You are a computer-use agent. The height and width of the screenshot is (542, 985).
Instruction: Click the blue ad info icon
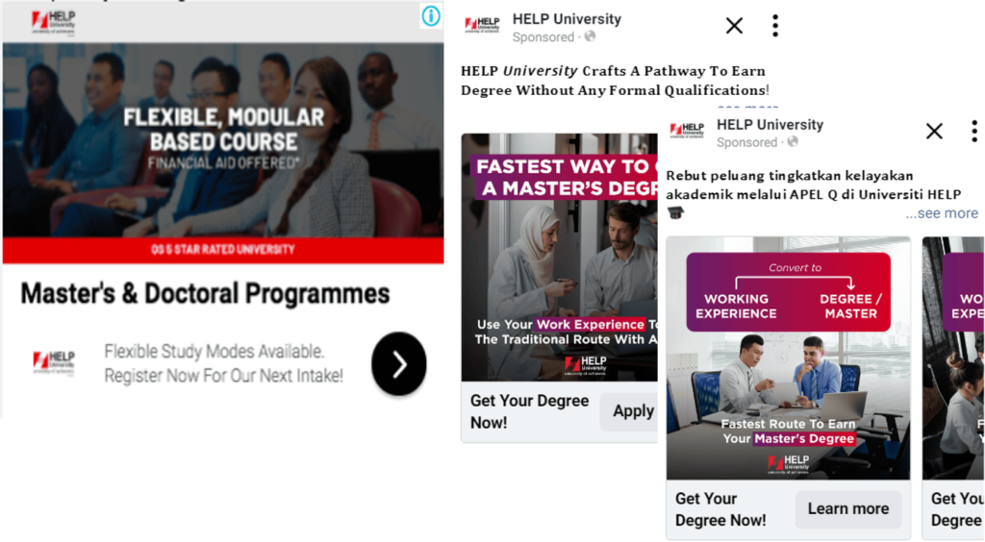point(431,15)
